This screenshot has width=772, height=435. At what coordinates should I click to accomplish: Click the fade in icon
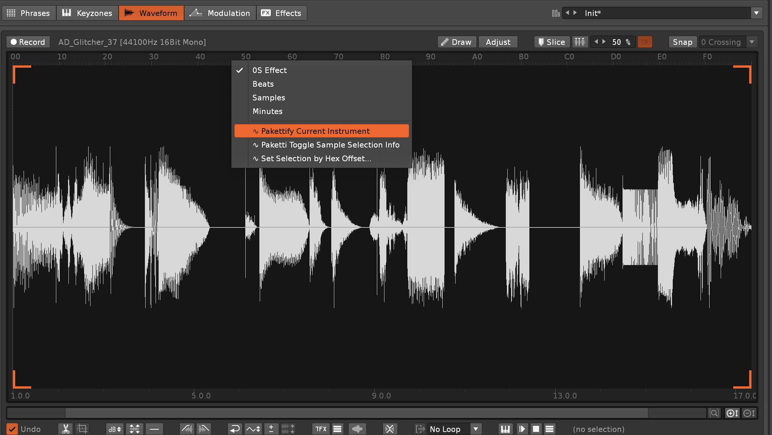[x=187, y=429]
